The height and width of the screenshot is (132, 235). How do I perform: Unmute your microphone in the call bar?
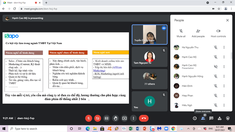coord(89,118)
